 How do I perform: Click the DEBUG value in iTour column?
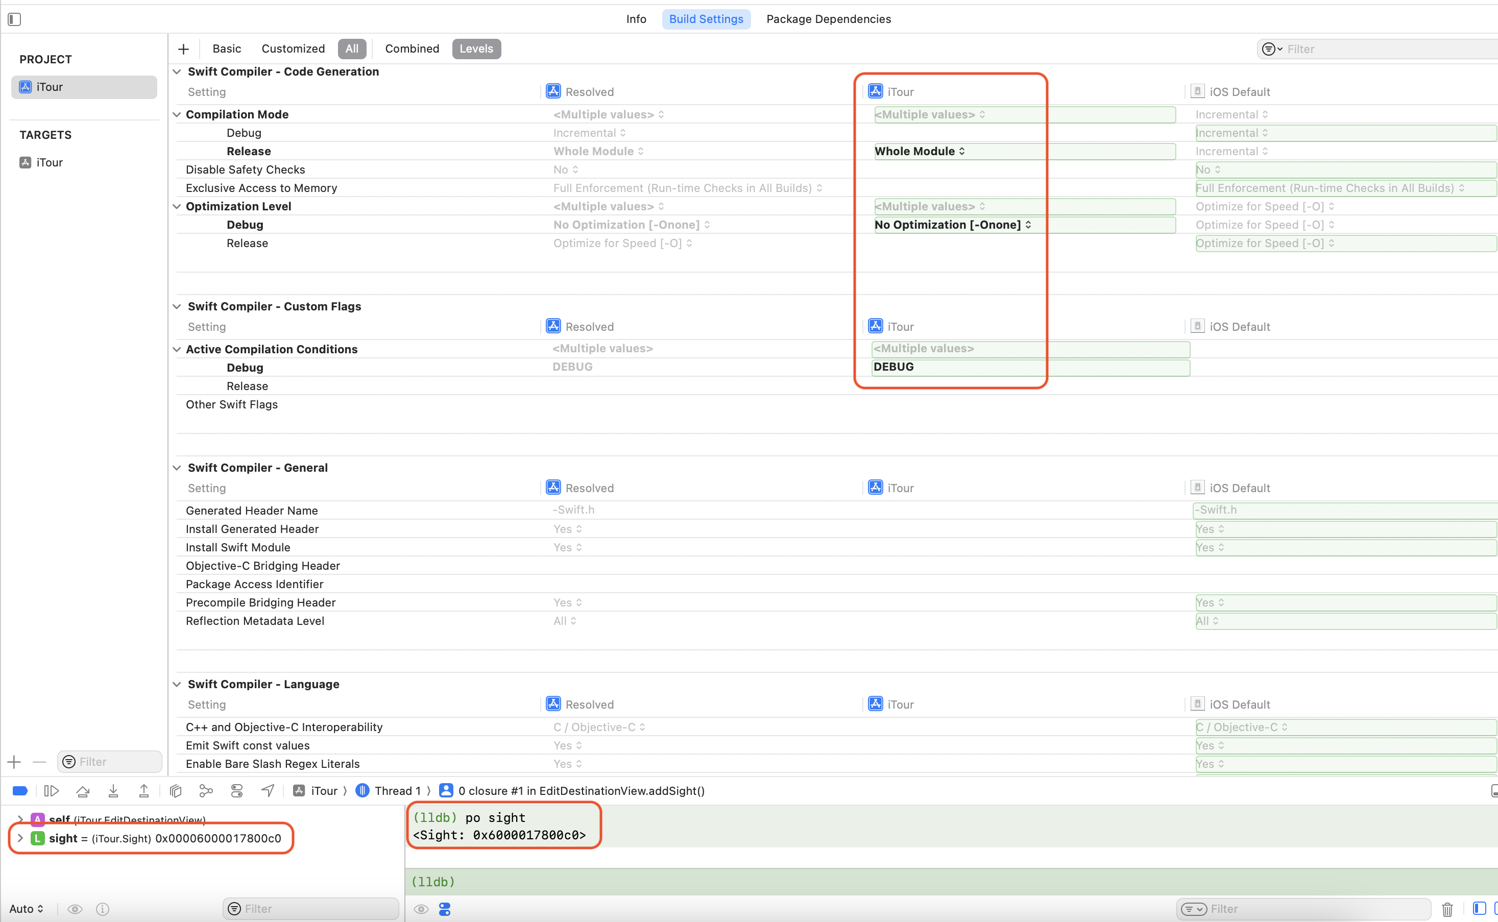(894, 367)
